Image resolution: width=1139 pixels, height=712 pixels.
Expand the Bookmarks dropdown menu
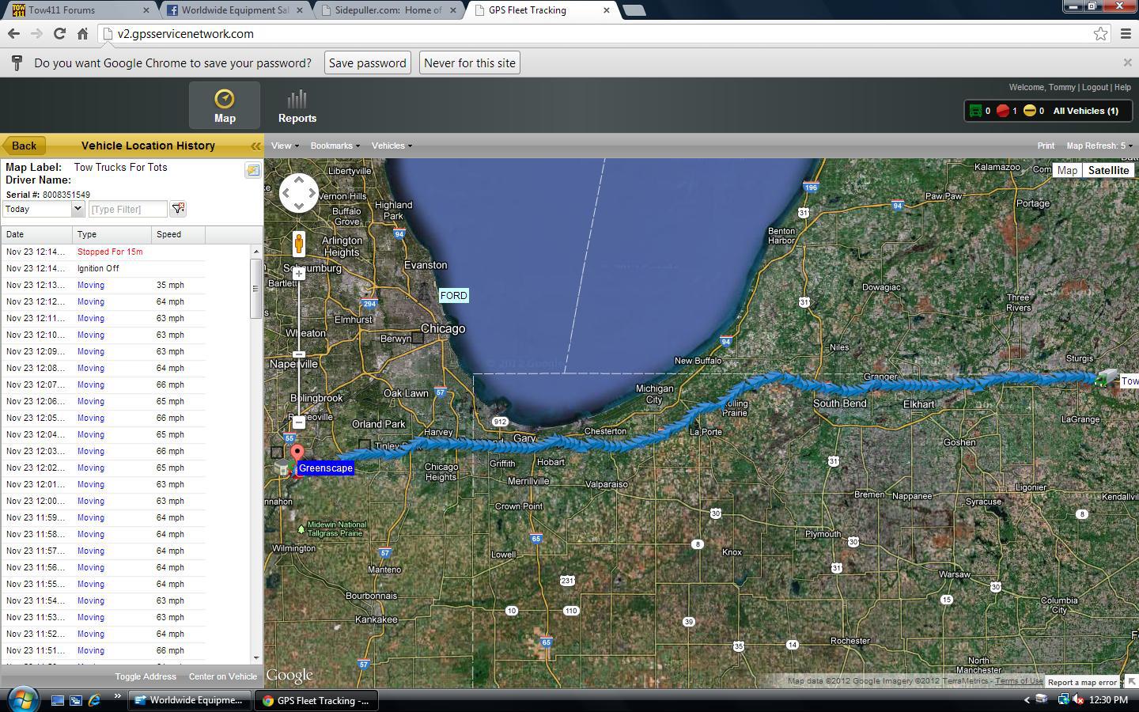coord(335,146)
